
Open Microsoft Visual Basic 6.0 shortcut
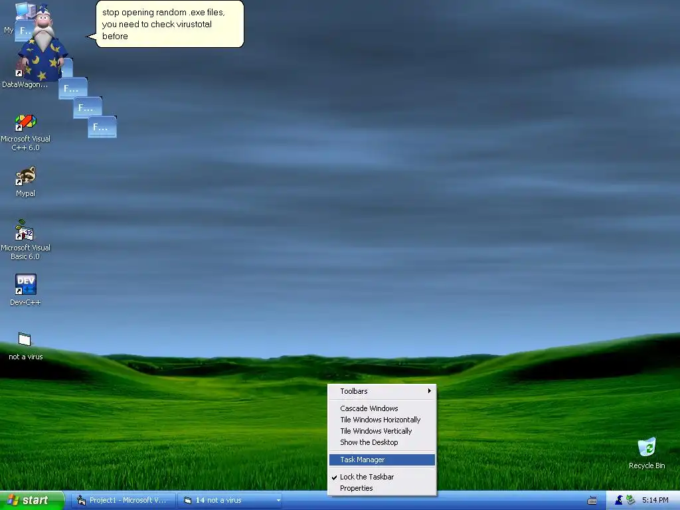[25, 240]
